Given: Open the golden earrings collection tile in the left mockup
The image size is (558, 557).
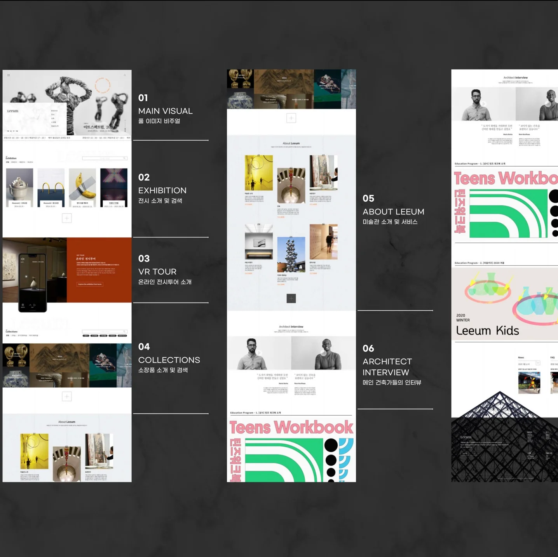Looking at the screenshot, I should click(16, 355).
